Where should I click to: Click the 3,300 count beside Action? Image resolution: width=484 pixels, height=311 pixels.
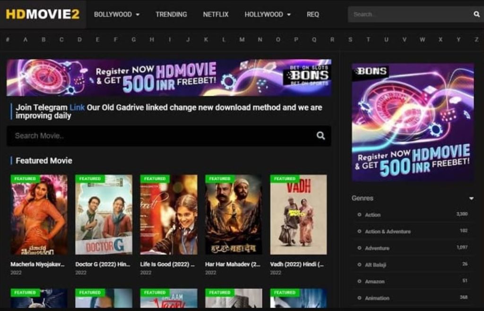coord(462,214)
